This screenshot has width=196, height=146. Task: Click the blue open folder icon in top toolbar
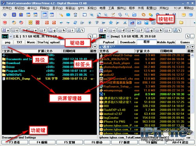tap(134, 15)
